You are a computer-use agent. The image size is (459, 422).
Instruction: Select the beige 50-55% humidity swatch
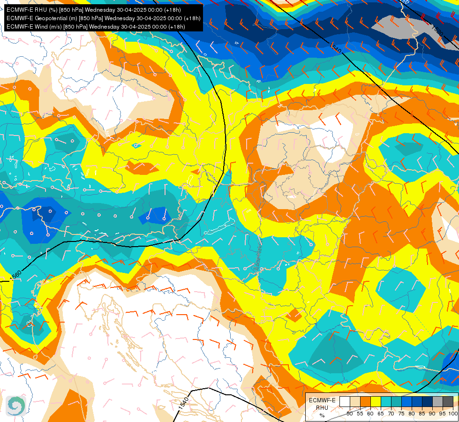coord(355,401)
